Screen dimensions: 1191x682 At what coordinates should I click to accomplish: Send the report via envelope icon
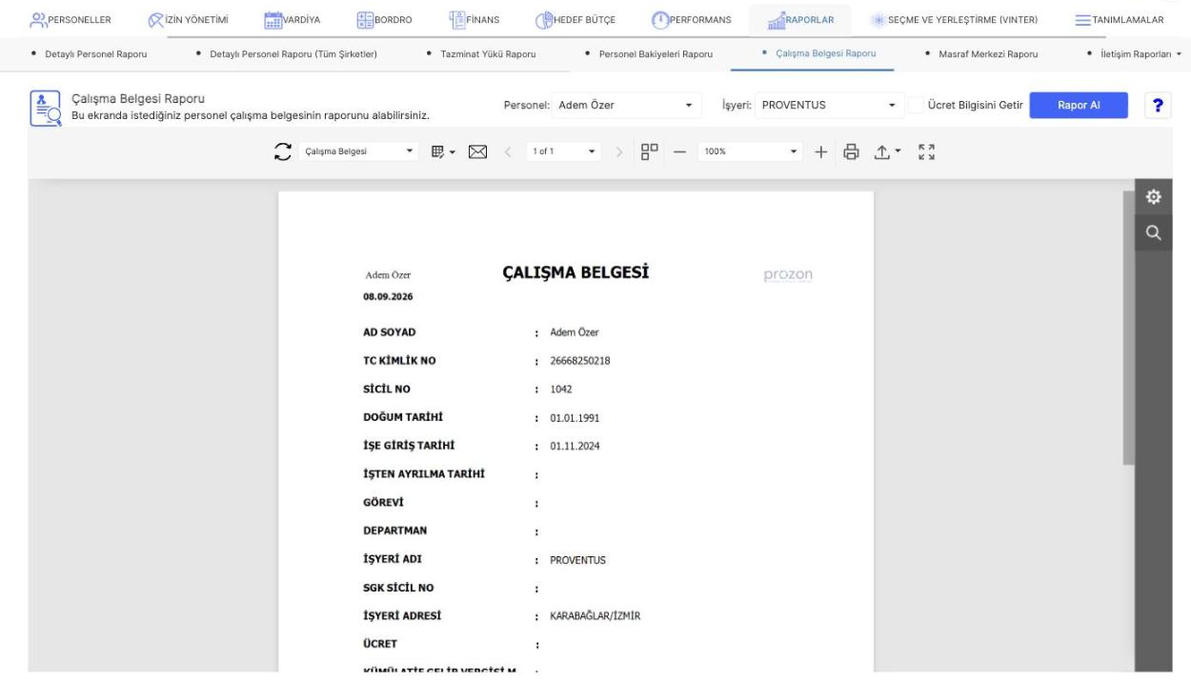pos(478,151)
